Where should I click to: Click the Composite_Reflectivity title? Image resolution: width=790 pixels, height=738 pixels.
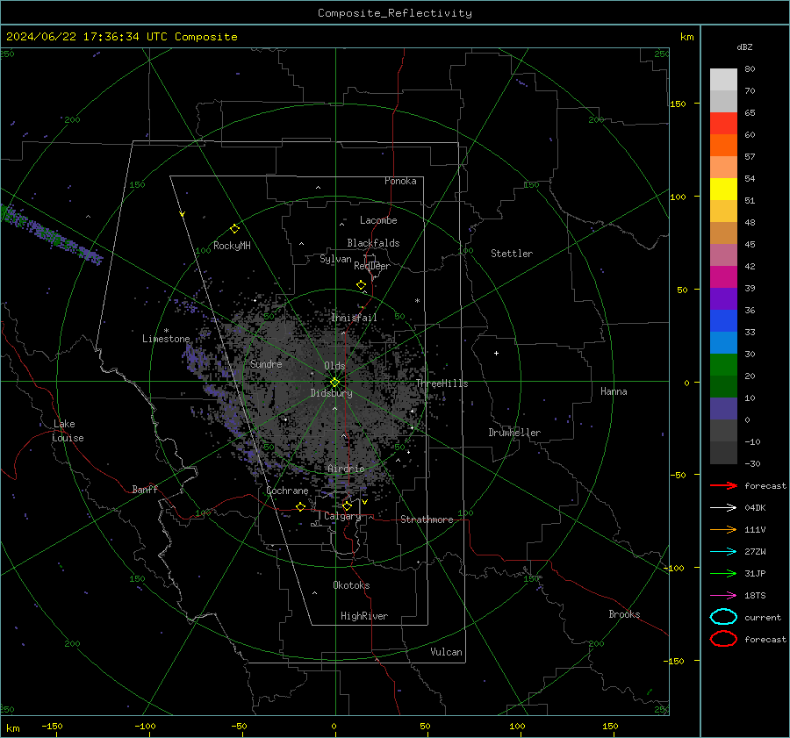(395, 13)
